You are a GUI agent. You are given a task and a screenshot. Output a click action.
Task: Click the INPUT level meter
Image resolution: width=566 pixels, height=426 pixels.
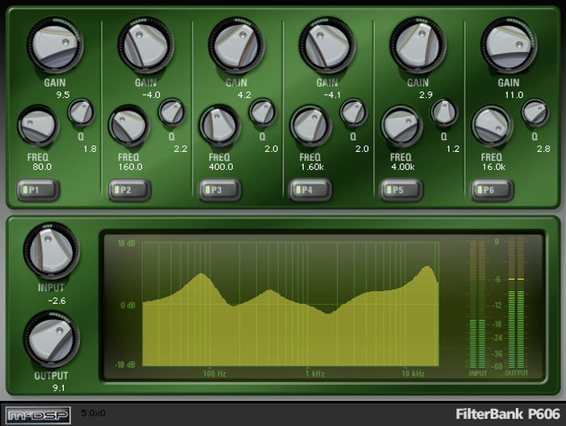[478, 302]
